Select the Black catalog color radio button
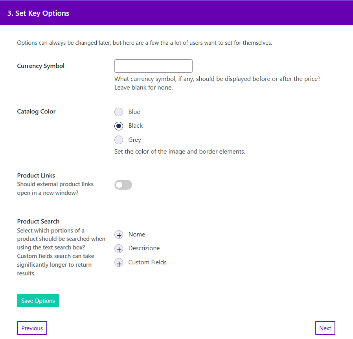The width and height of the screenshot is (353, 339). click(x=119, y=126)
